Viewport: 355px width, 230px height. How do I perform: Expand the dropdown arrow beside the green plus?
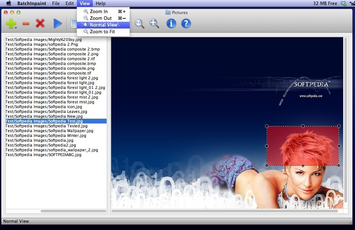pyautogui.click(x=16, y=28)
